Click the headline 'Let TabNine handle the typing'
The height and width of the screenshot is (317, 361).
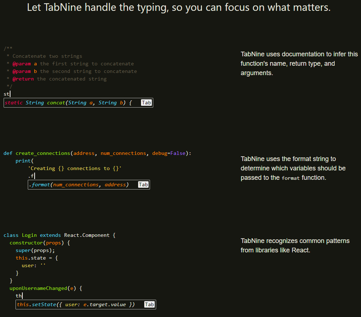(179, 8)
